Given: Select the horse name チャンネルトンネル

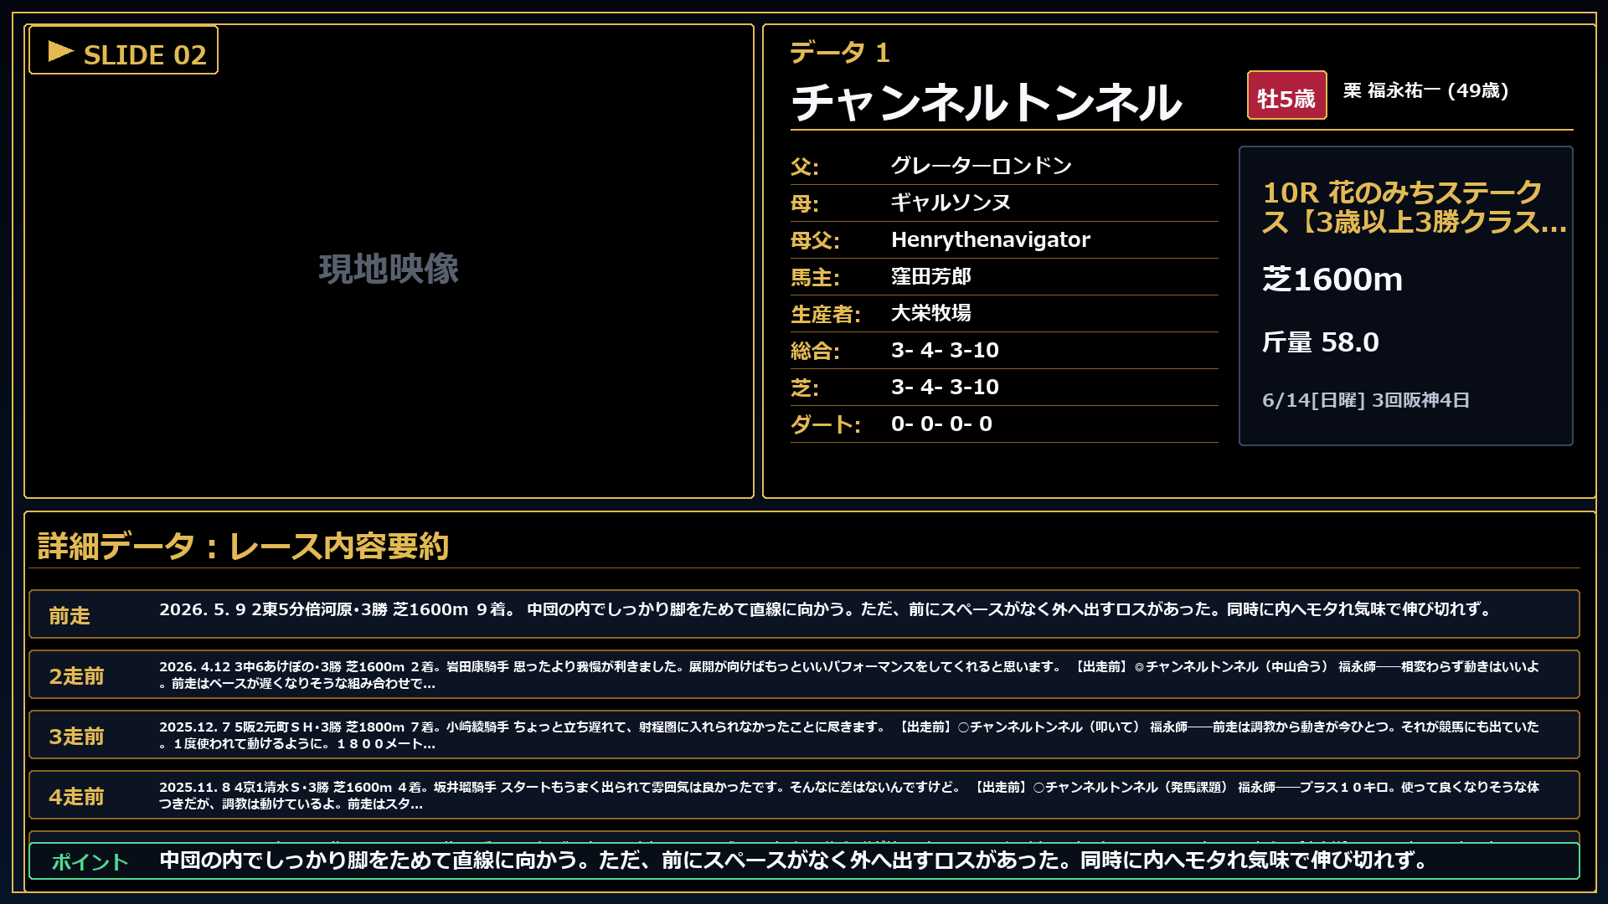Looking at the screenshot, I should tap(987, 102).
